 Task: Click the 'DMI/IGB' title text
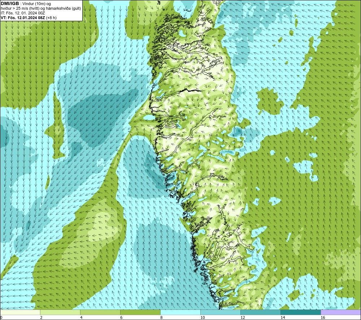tap(10, 4)
